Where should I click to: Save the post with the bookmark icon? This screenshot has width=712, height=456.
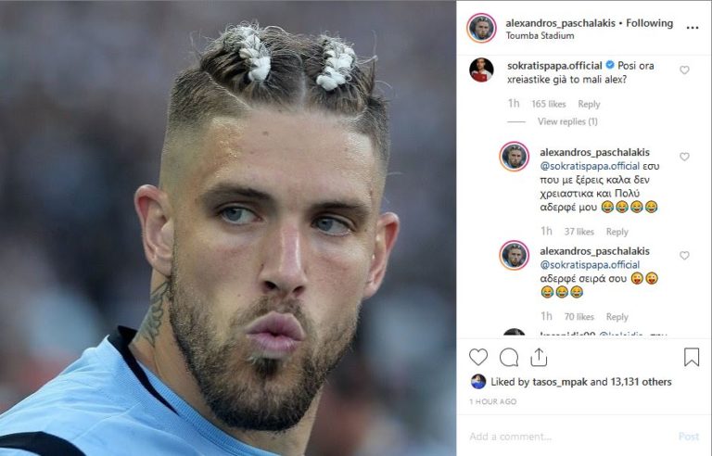[691, 357]
